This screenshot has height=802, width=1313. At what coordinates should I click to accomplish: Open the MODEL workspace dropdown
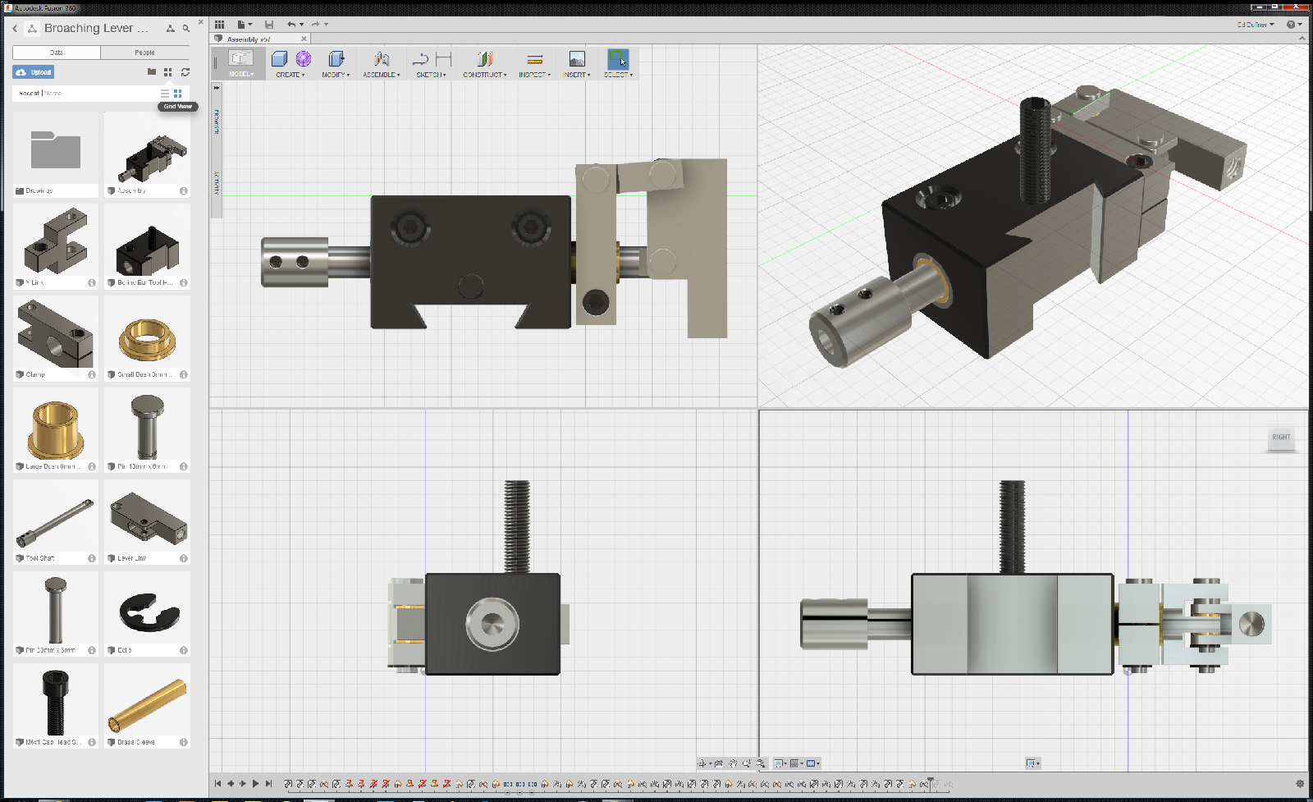[240, 75]
